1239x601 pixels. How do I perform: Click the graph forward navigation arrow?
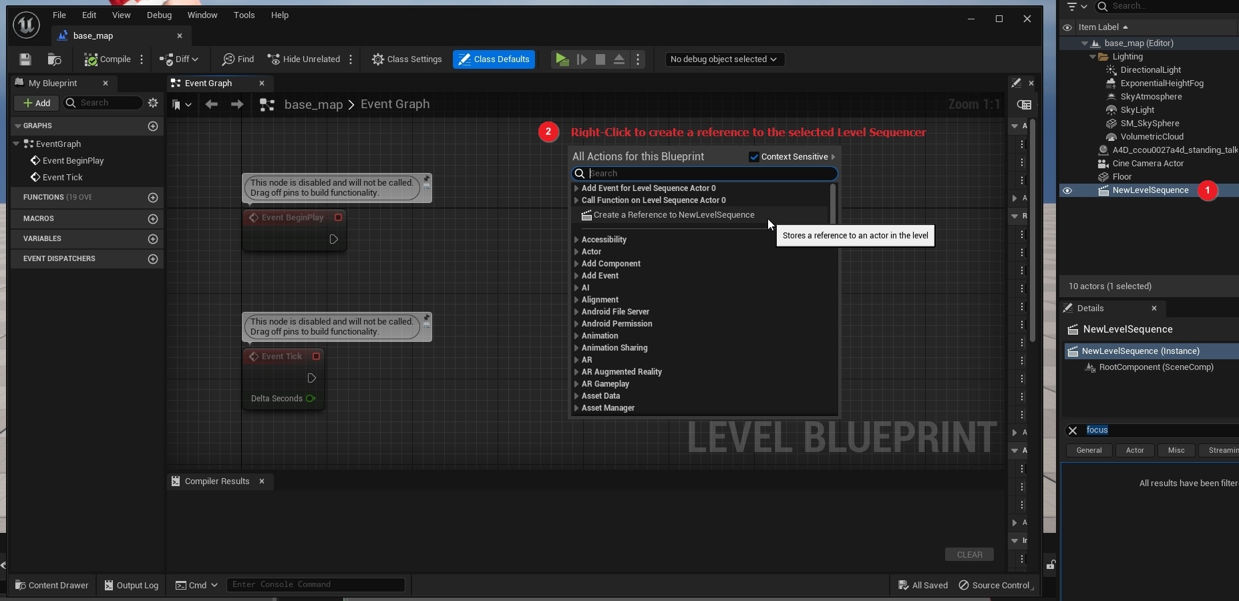[x=236, y=104]
